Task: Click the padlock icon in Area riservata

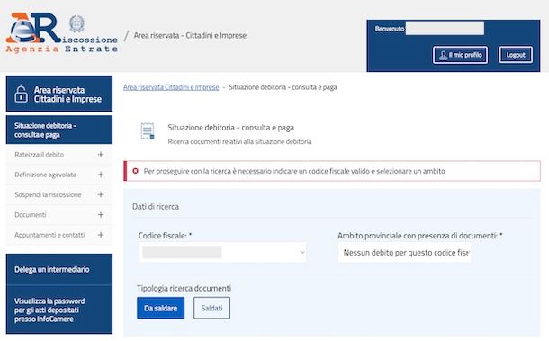Action: tap(21, 94)
